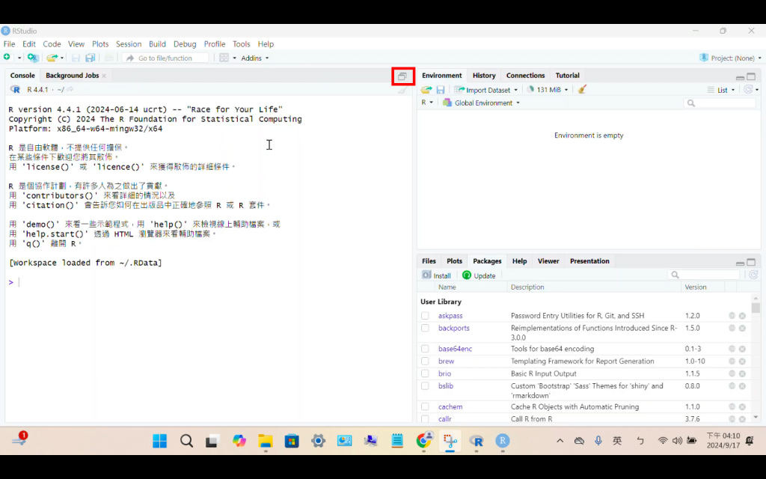
Task: Check the brew package checkbox
Action: click(425, 361)
